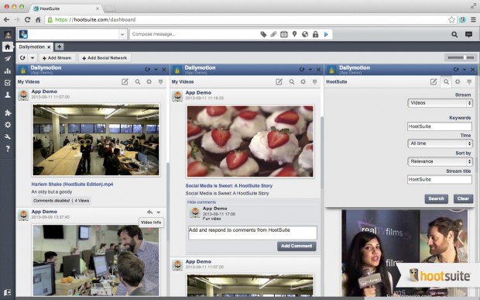Play the strawberry dessert video thumbnail
480x300 pixels.
point(250,141)
